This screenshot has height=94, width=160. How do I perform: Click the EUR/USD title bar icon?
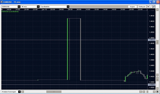(2, 2)
